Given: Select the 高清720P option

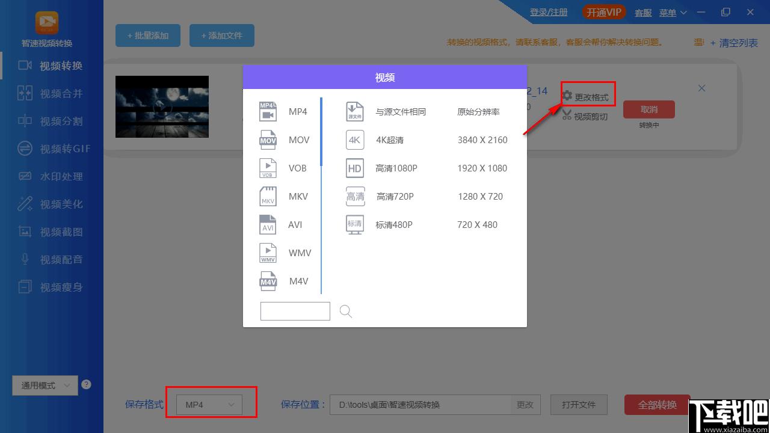Looking at the screenshot, I should [395, 197].
